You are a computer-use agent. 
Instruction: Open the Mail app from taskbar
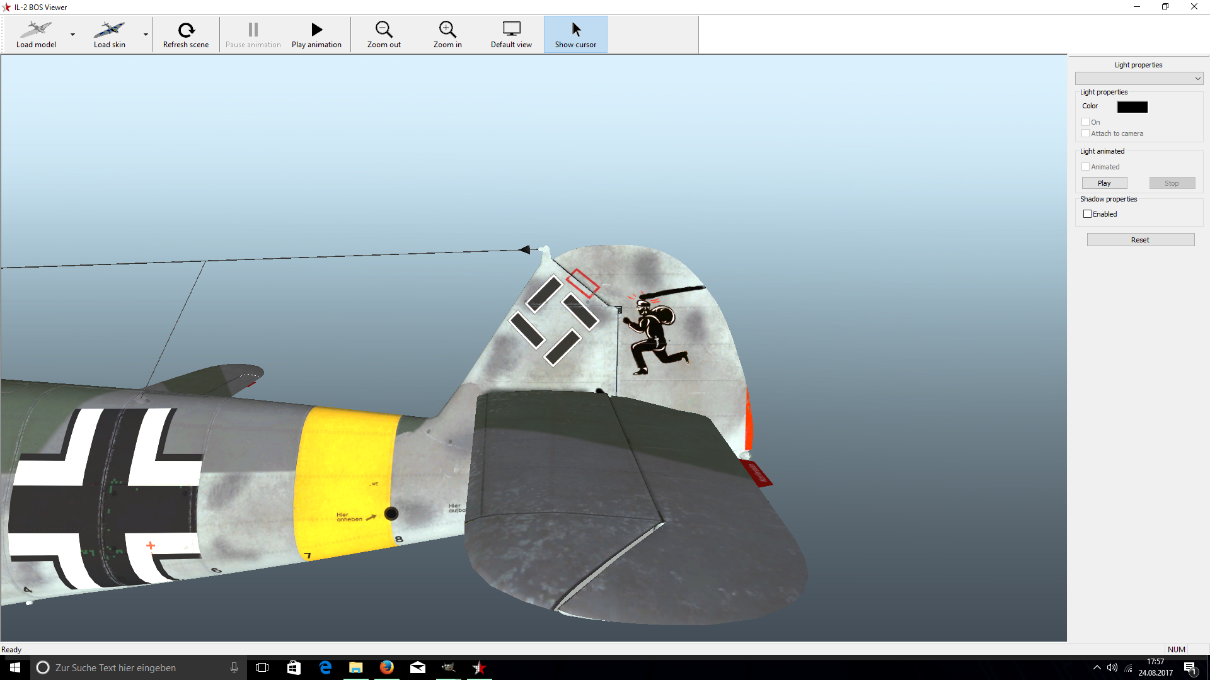pyautogui.click(x=418, y=667)
